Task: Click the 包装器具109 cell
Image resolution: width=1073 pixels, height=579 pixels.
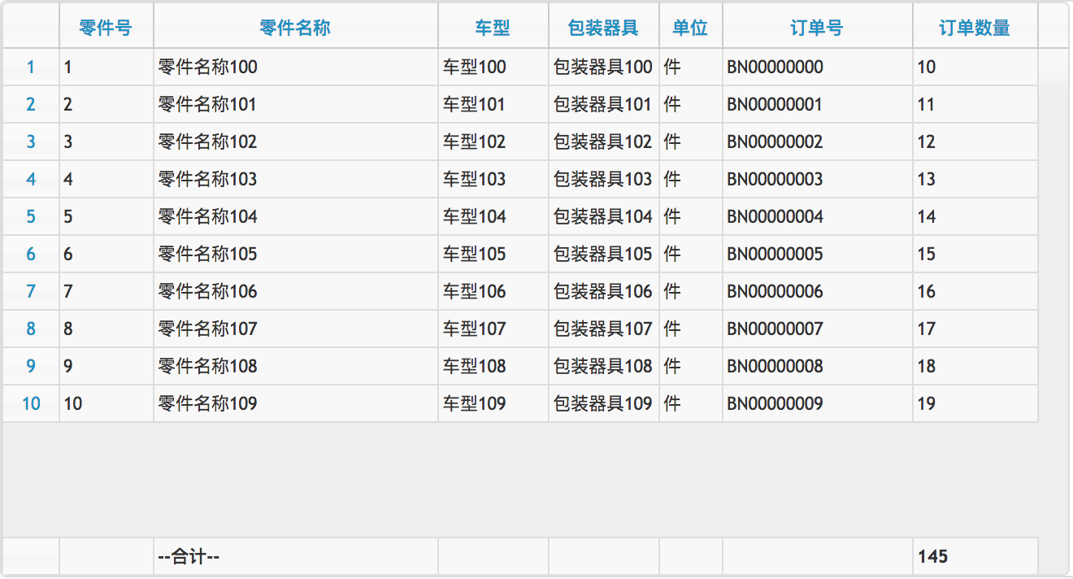Action: (x=604, y=404)
